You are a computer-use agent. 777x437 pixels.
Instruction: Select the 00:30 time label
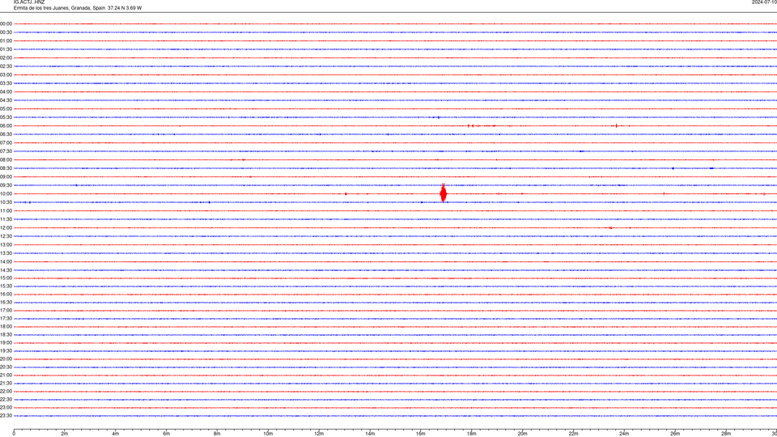[x=6, y=32]
